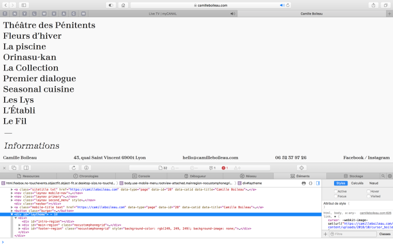Open the Réseau tab in inspector
Viewport: 393px width, 246px height.
(248, 176)
